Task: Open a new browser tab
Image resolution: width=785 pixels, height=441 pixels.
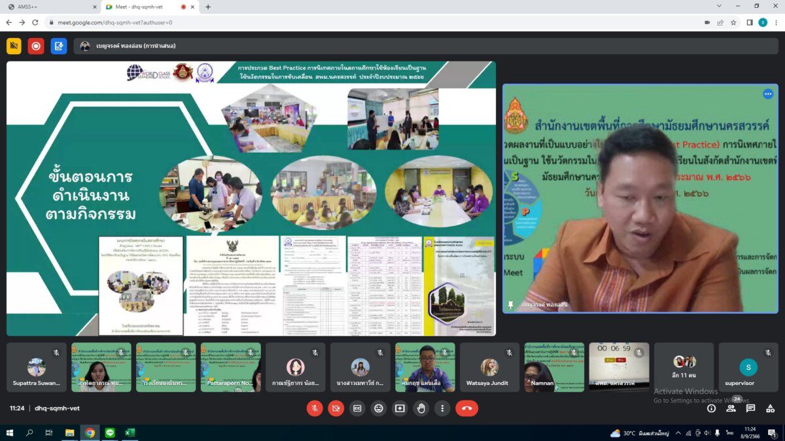Action: [x=208, y=7]
